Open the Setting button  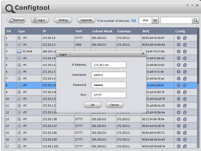click(x=63, y=20)
